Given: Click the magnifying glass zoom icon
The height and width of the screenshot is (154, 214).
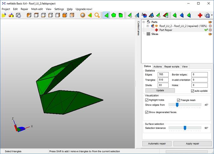Looking at the screenshot, I should [x=97, y=15].
